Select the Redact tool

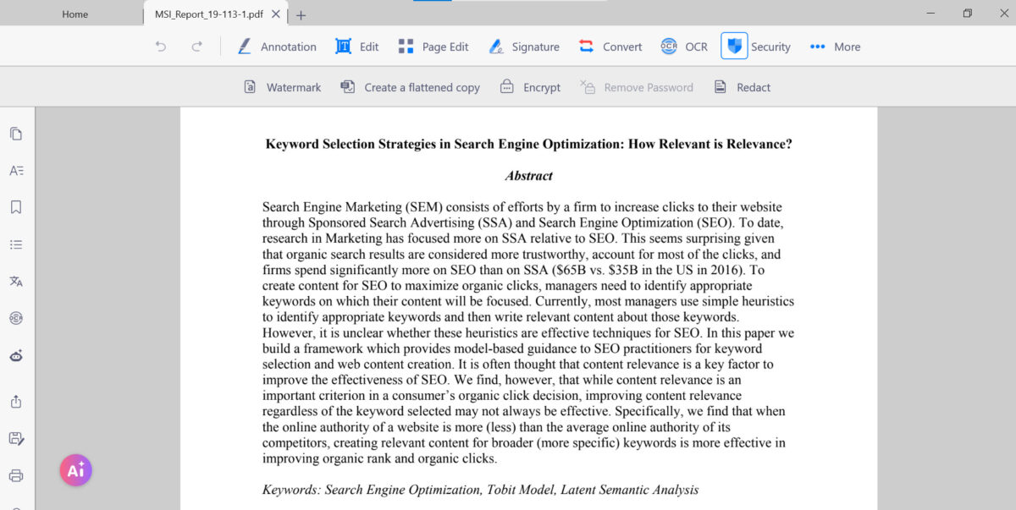click(x=742, y=87)
